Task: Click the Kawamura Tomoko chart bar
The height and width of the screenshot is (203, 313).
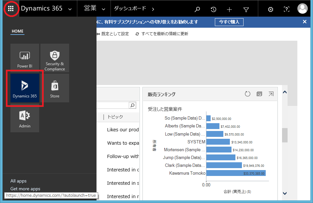Action: (x=236, y=173)
